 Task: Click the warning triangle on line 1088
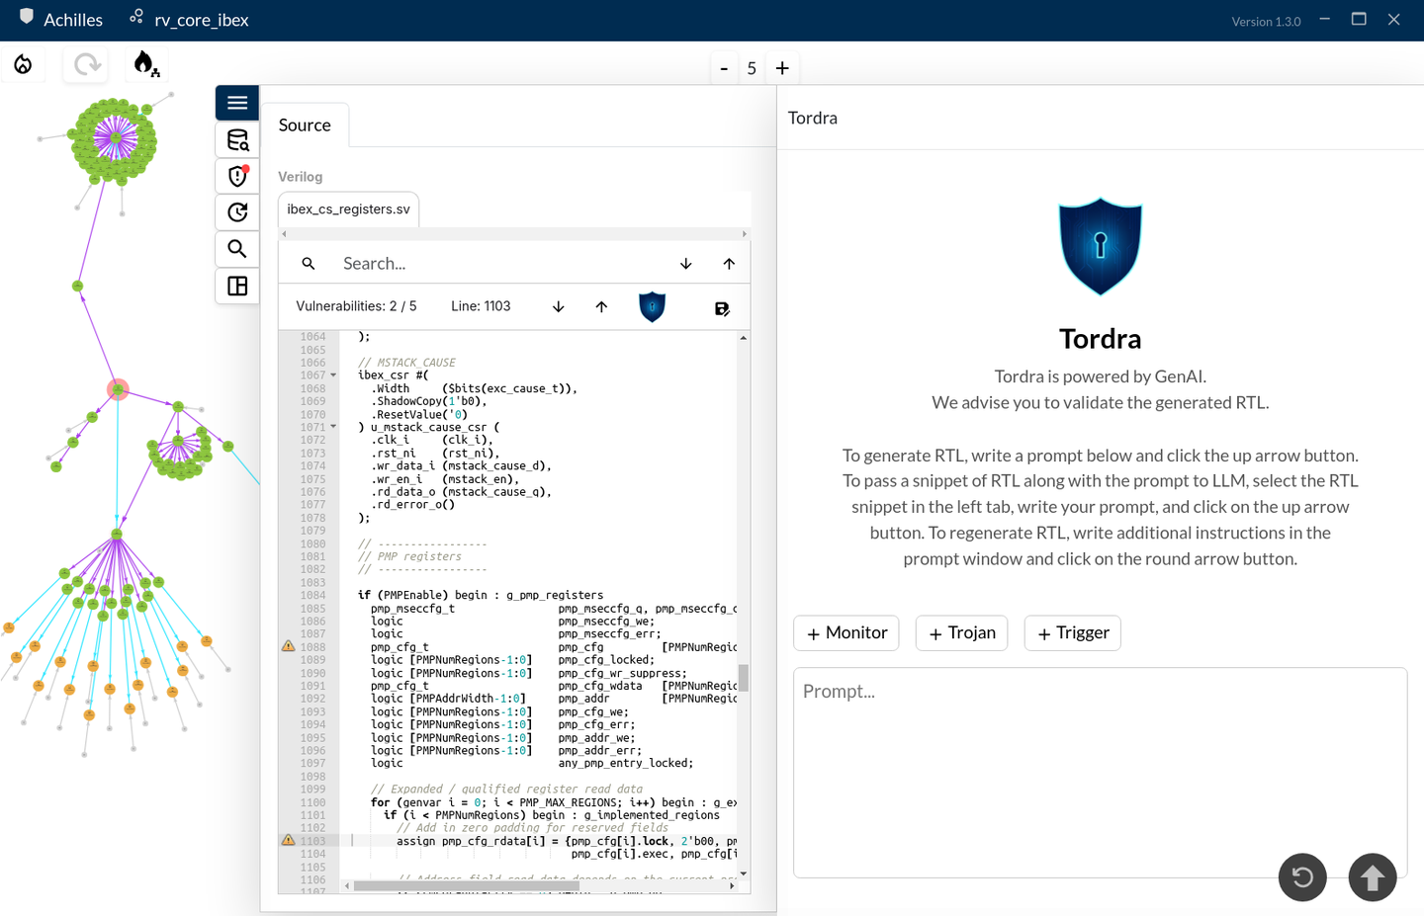288,646
